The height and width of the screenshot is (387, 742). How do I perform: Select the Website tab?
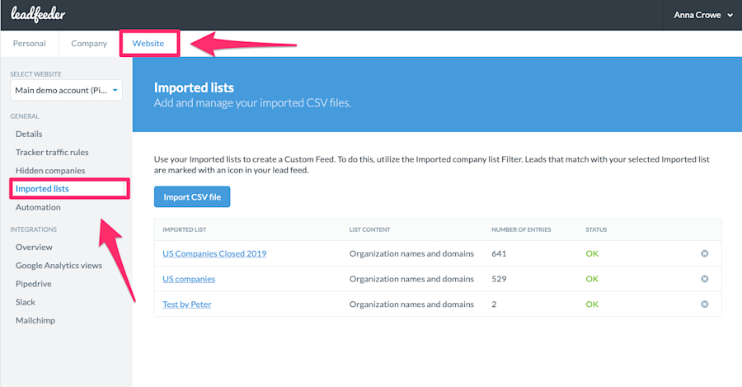(148, 44)
